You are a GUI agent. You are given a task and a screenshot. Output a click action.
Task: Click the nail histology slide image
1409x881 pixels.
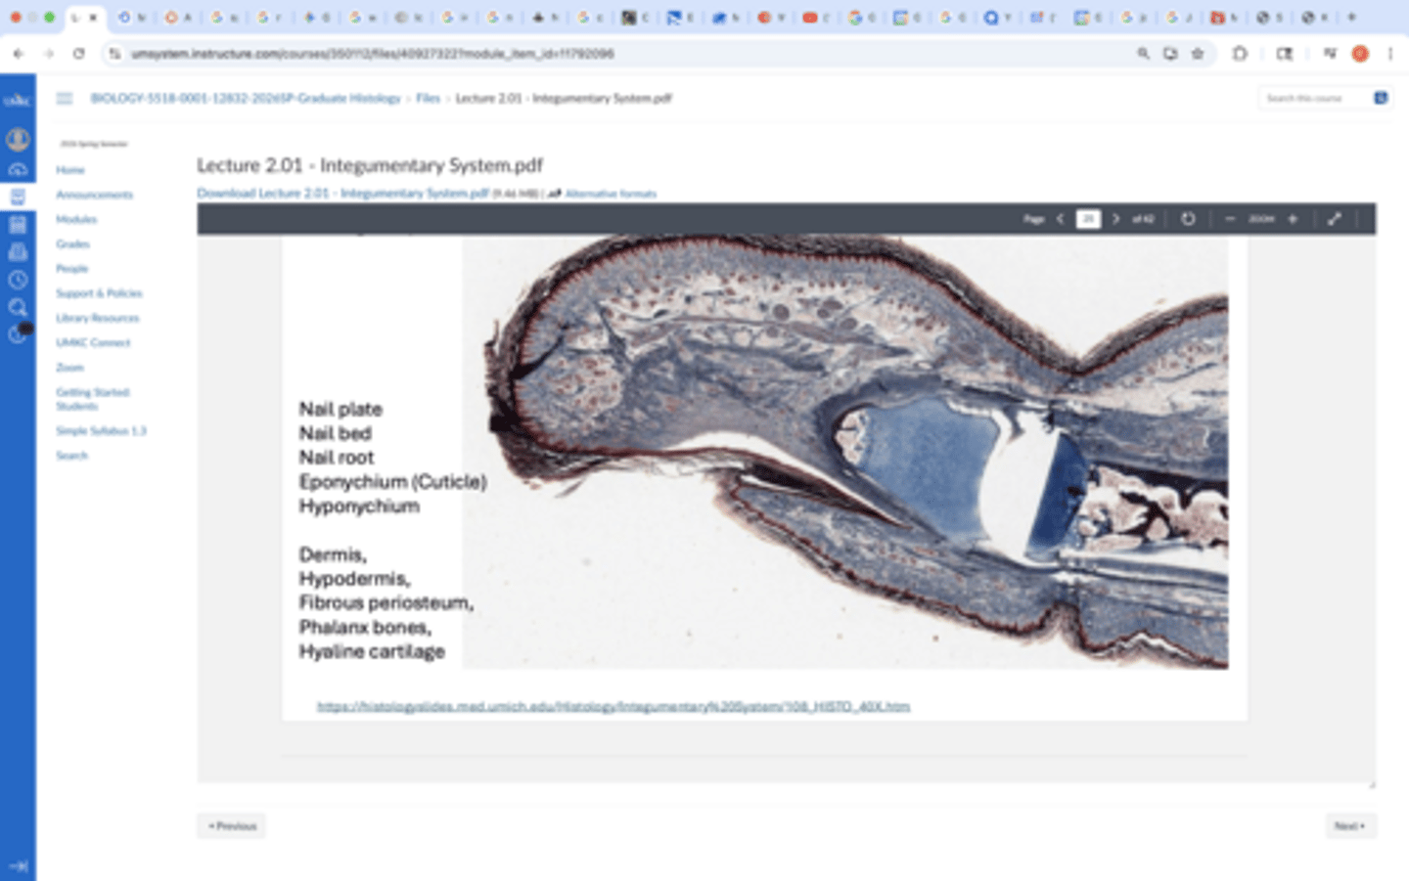[x=845, y=452]
